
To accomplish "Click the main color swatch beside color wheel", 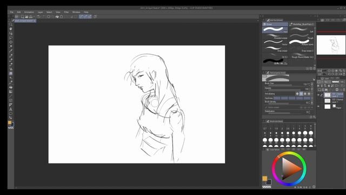I will (x=264, y=178).
